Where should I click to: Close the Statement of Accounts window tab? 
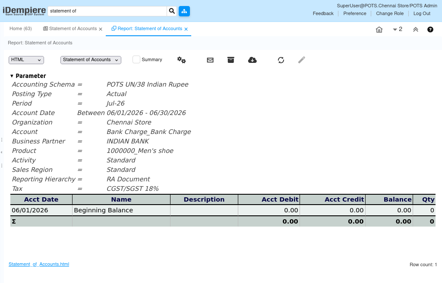click(101, 29)
